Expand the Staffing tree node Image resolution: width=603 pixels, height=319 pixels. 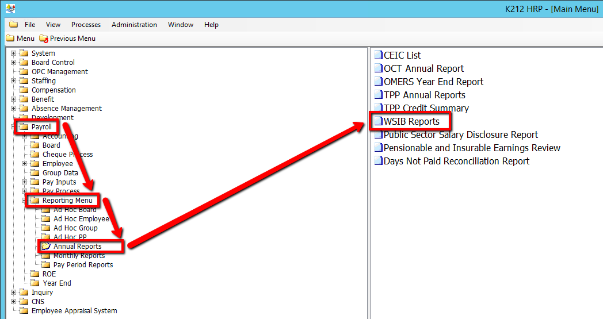pyautogui.click(x=14, y=81)
